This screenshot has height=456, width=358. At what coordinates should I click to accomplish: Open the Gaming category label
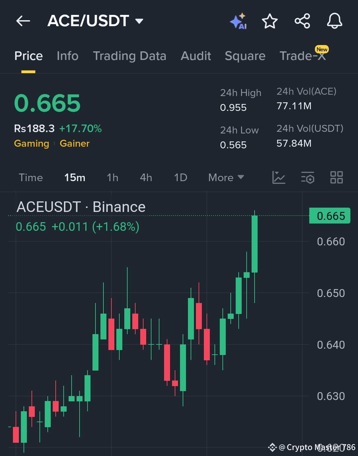coord(31,143)
